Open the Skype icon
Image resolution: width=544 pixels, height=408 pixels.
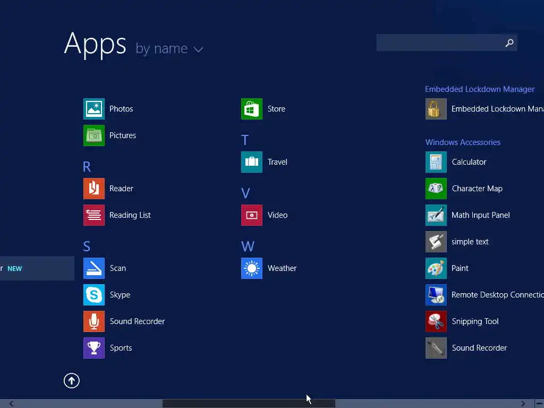(x=93, y=295)
